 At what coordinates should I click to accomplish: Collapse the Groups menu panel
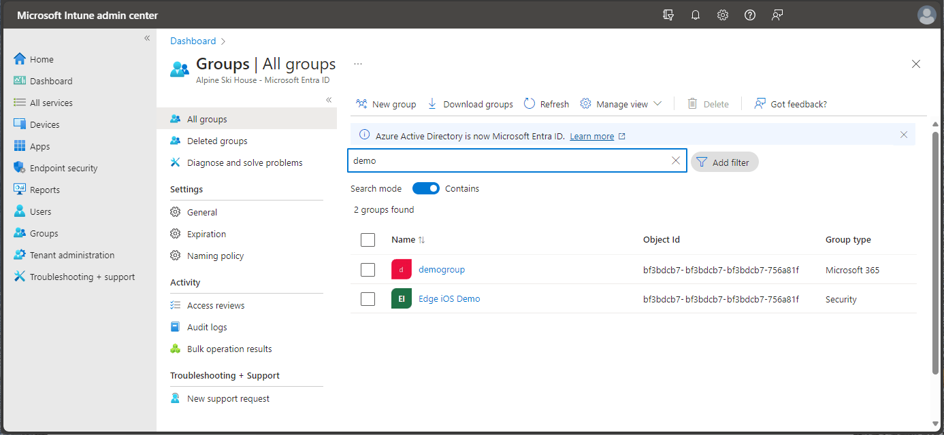click(x=329, y=99)
